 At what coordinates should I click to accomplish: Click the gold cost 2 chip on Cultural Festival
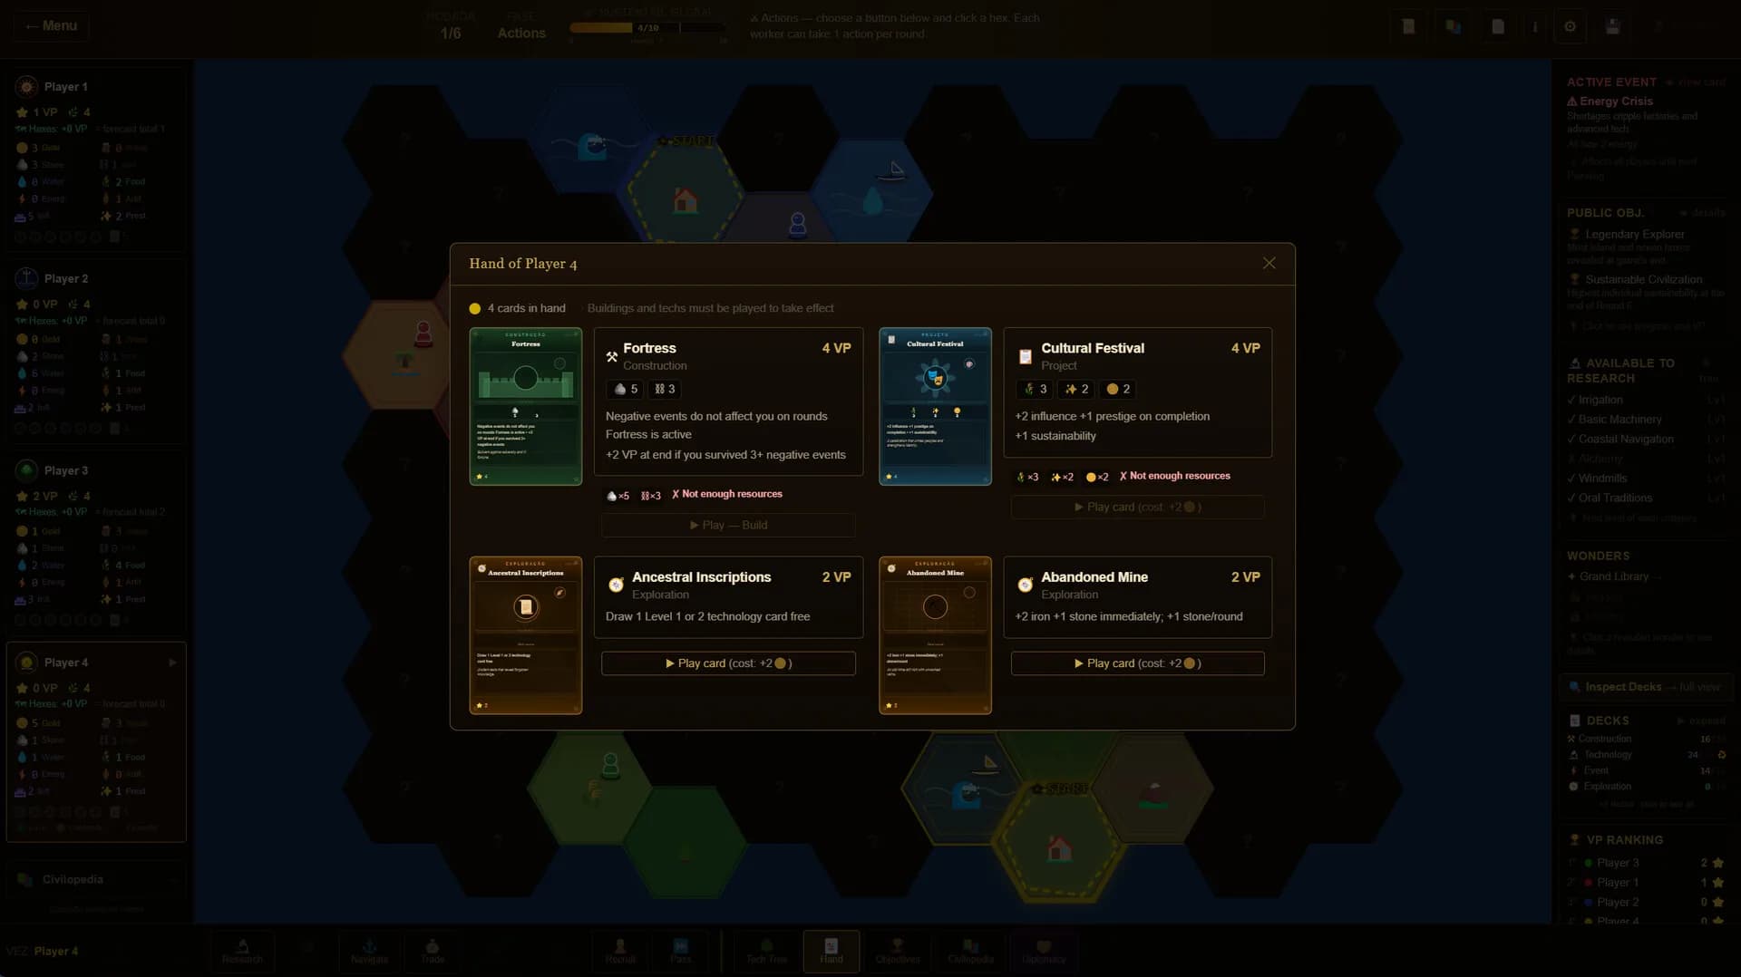(1117, 389)
